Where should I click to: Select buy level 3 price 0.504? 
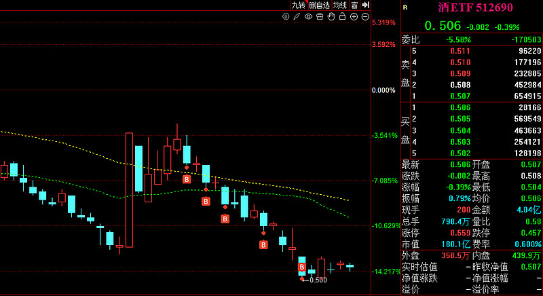pyautogui.click(x=460, y=130)
